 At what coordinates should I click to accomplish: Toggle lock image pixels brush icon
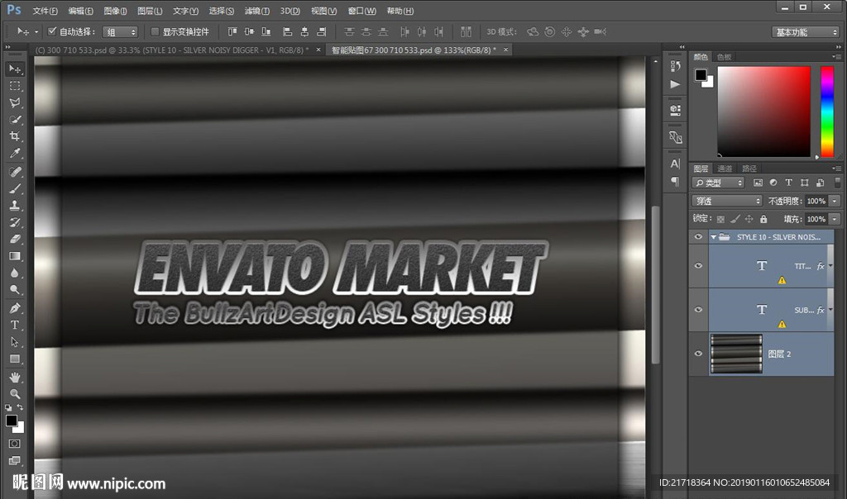click(735, 219)
